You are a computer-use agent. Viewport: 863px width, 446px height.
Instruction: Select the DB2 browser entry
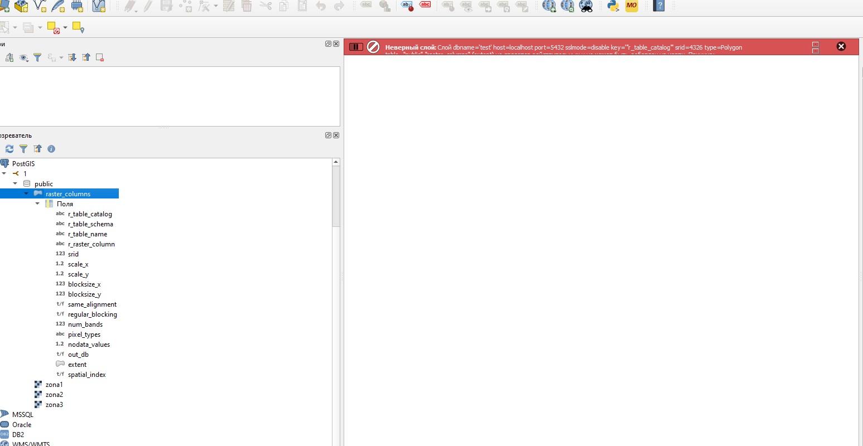(x=18, y=435)
